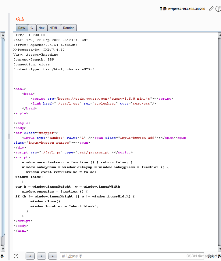221x261 pixels.
Task: Click the Date header line
Action: (51, 40)
